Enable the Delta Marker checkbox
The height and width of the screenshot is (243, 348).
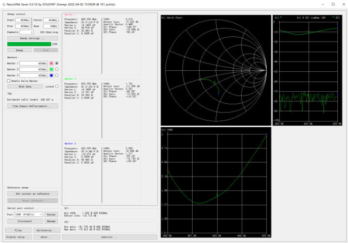point(9,81)
